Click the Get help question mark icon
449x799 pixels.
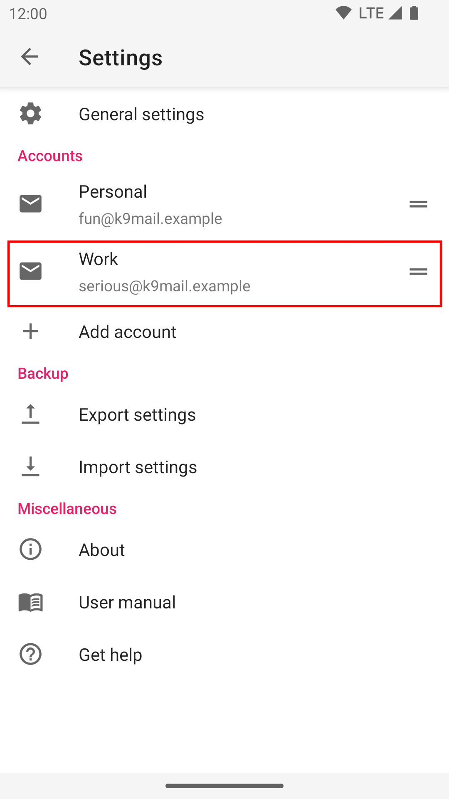pos(30,654)
